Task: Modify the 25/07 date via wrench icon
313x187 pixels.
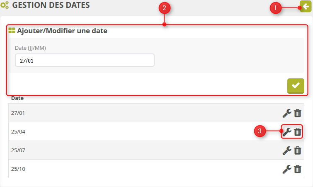Action: click(x=287, y=151)
